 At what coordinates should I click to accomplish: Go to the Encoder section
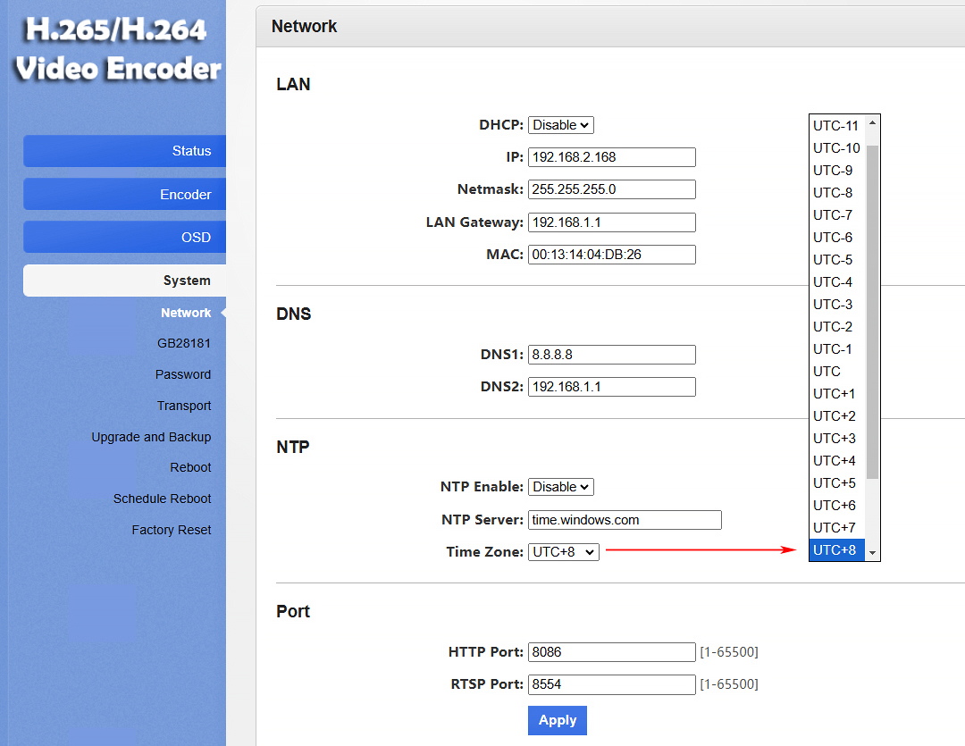(x=125, y=195)
